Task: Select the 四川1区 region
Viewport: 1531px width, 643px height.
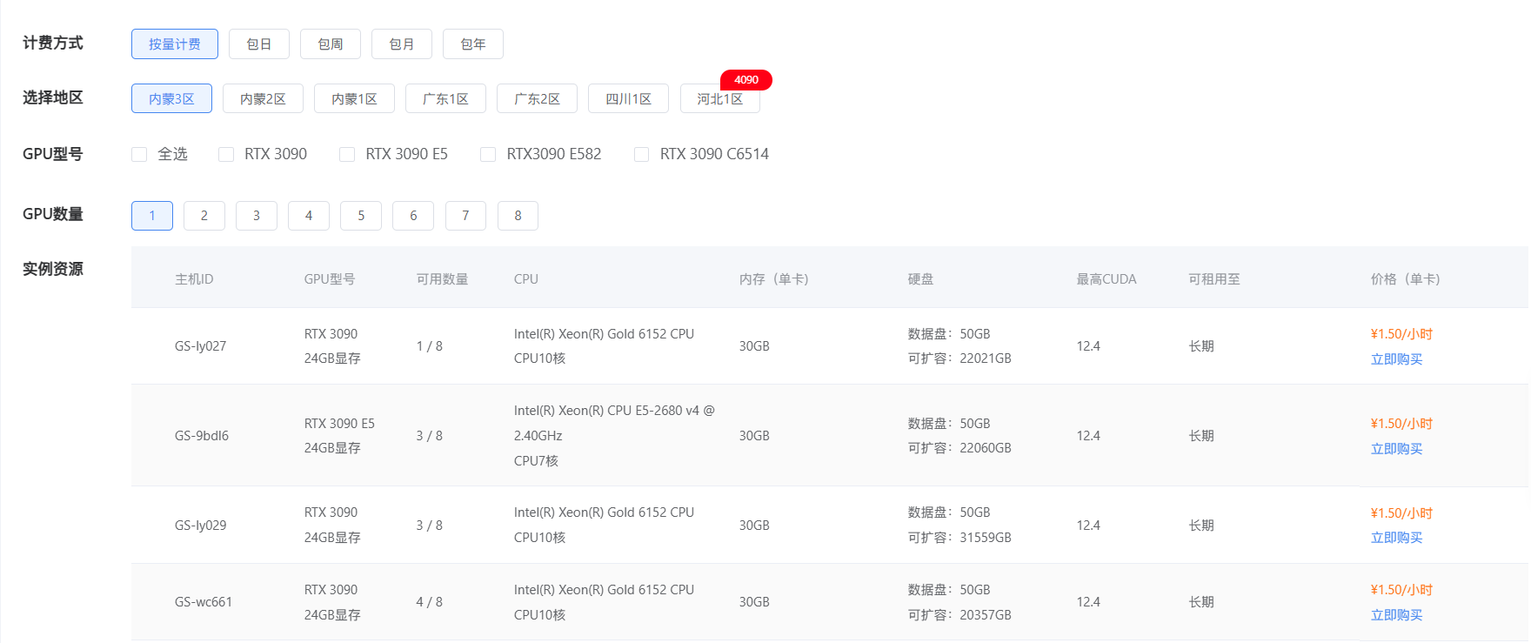Action: [x=628, y=99]
